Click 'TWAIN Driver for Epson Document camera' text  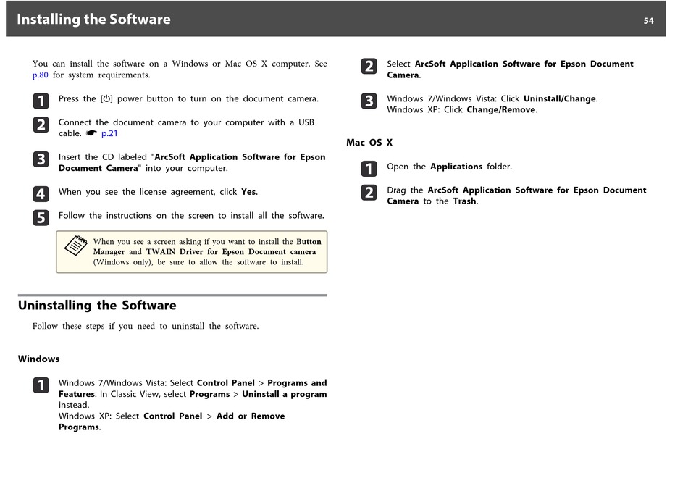pyautogui.click(x=231, y=252)
